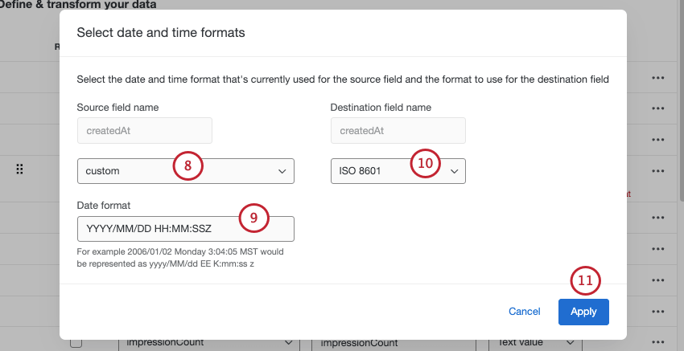Click the drag handle on the left row
The image size is (684, 351).
coord(20,169)
